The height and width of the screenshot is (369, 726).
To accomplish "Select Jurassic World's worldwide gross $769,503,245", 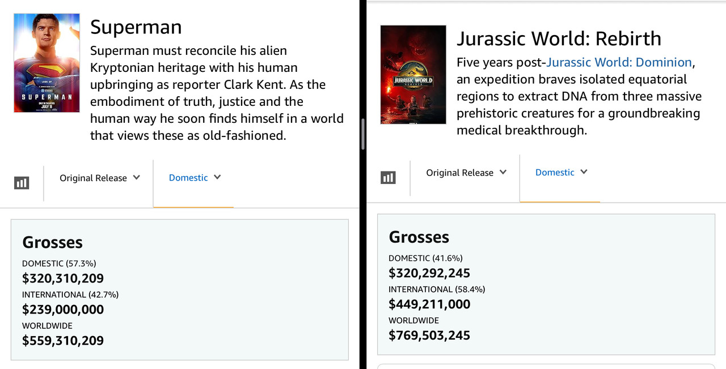I will coord(429,336).
